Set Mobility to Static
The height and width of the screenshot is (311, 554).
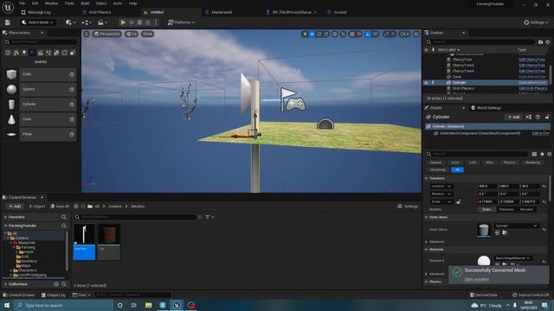tap(486, 209)
